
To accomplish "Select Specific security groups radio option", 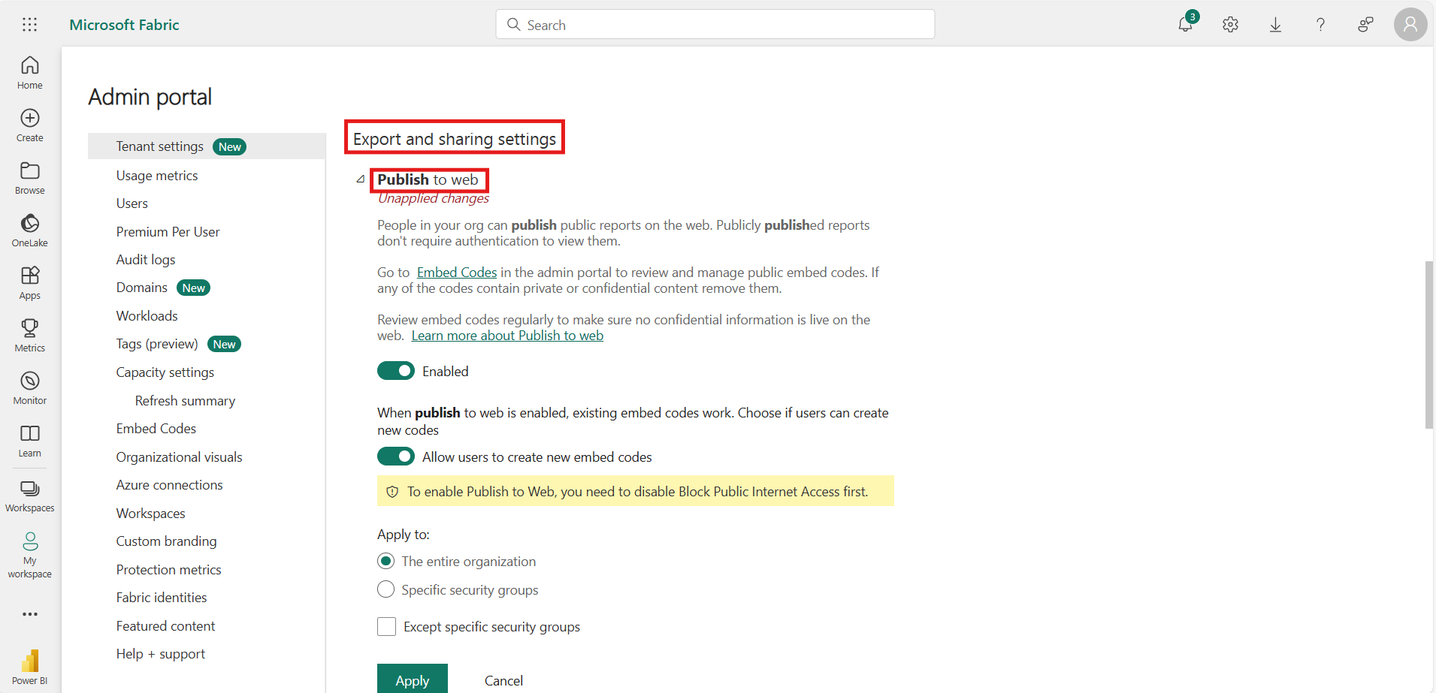I will click(385, 589).
